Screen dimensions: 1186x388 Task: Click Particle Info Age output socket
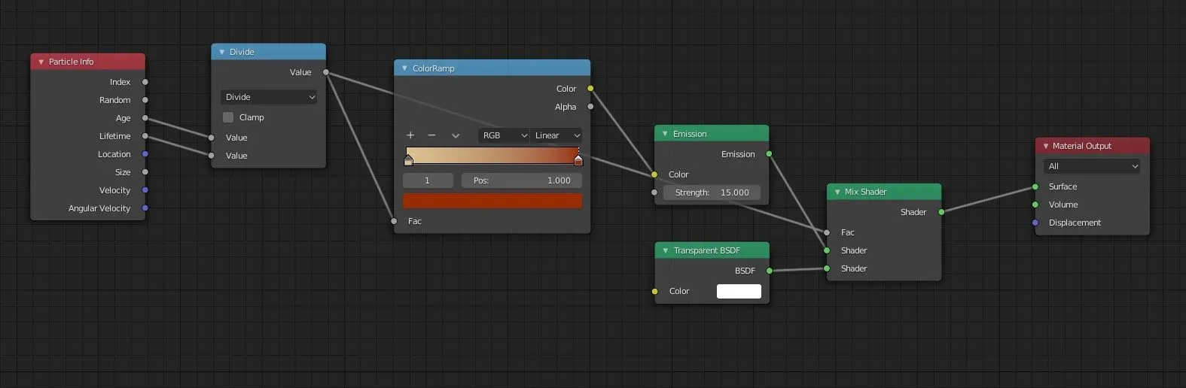coord(145,118)
